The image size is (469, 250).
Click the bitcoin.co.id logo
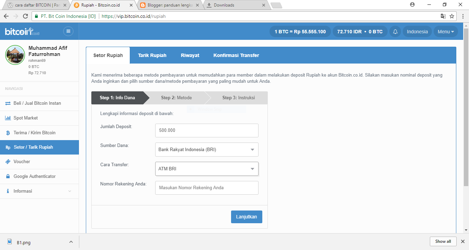22,32
